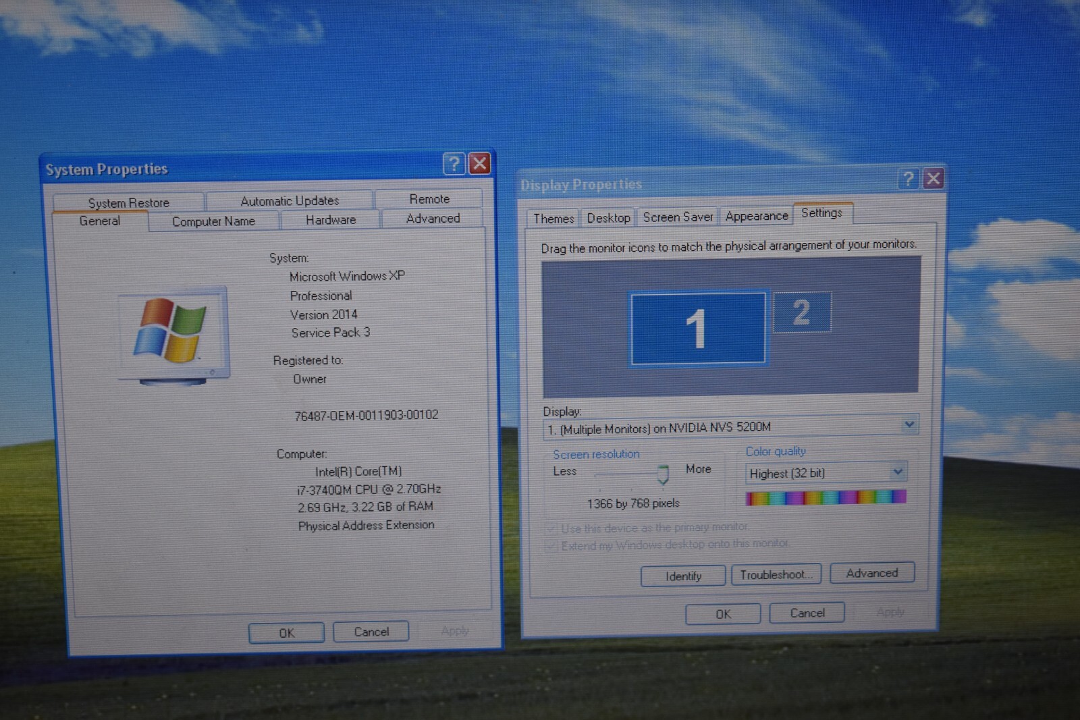This screenshot has width=1080, height=720.
Task: Close the System Properties window
Action: coord(479,163)
